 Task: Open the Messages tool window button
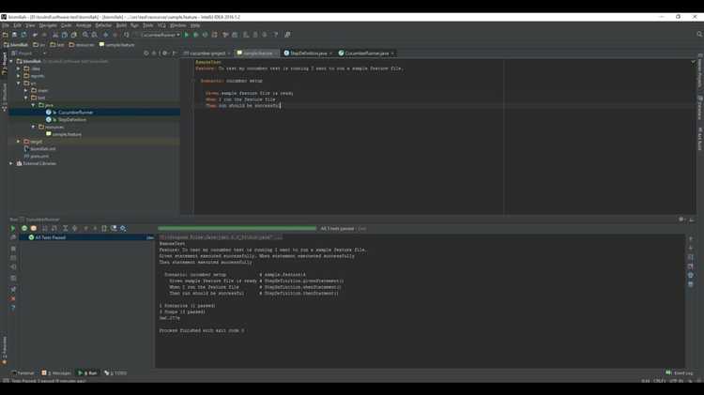click(56, 373)
